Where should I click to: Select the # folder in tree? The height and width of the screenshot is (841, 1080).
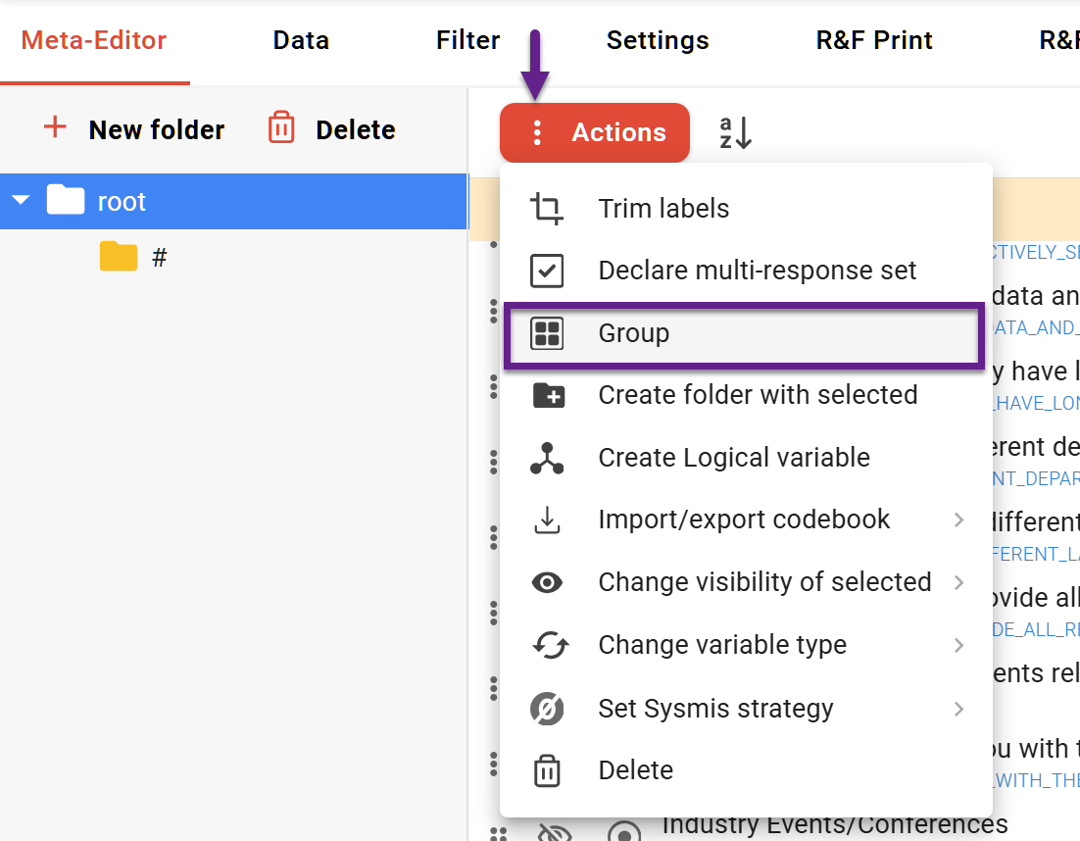tap(133, 257)
